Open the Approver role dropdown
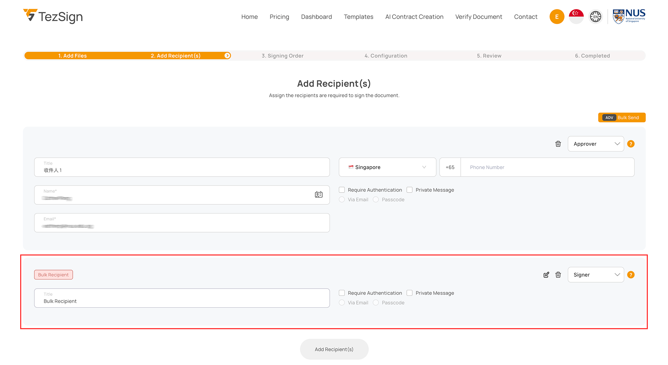The height and width of the screenshot is (365, 668). pyautogui.click(x=596, y=144)
